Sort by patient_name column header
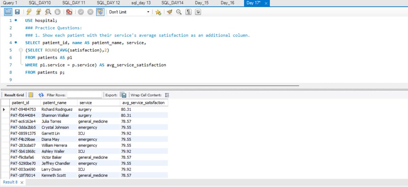The height and width of the screenshot is (187, 408). (58, 103)
